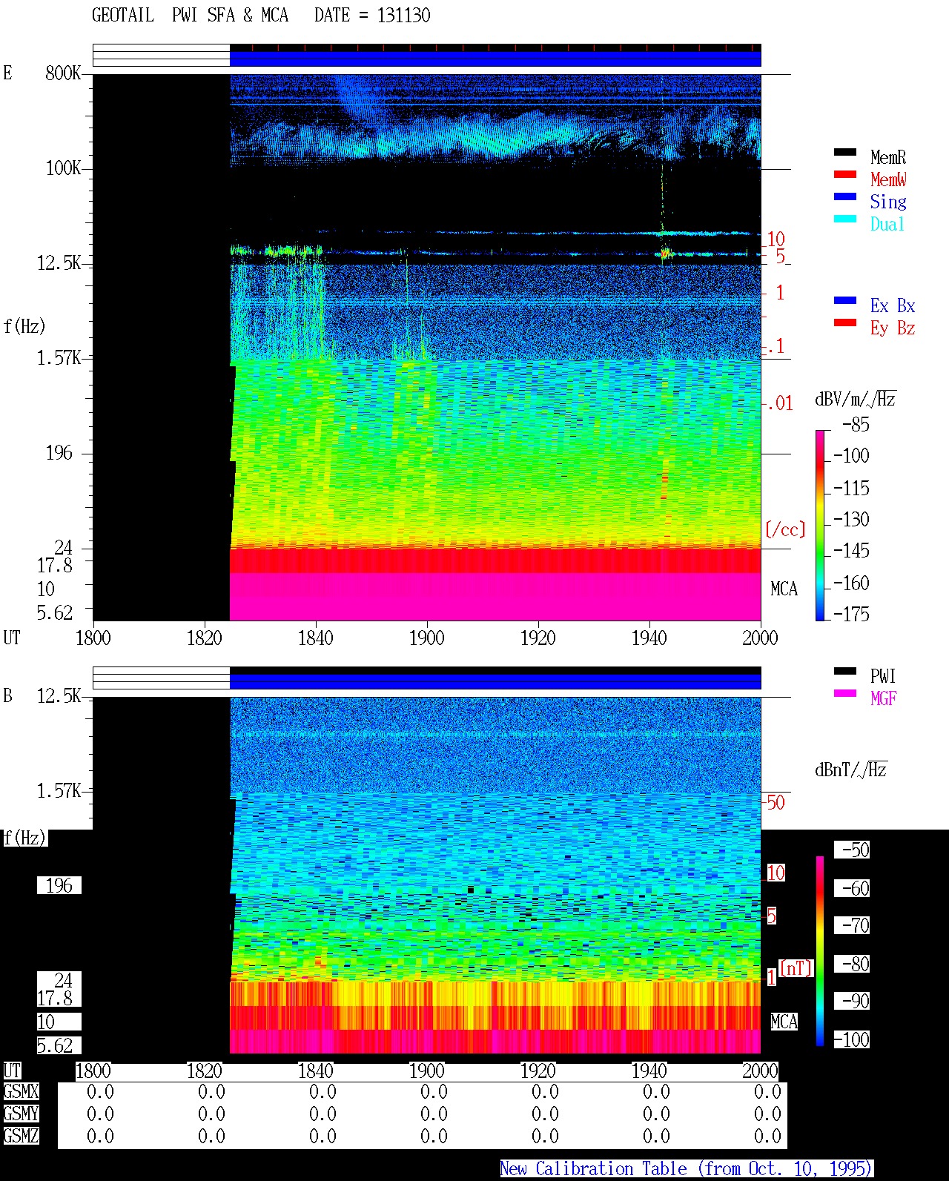Viewport: 949px width, 1181px height.
Task: Click the 12.5K label on the B panel
Action: click(x=59, y=696)
